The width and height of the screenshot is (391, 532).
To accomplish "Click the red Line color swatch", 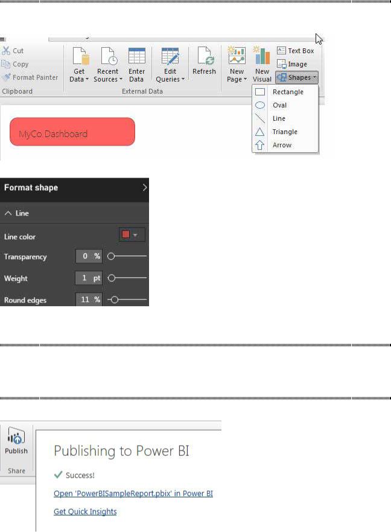I will pos(126,234).
